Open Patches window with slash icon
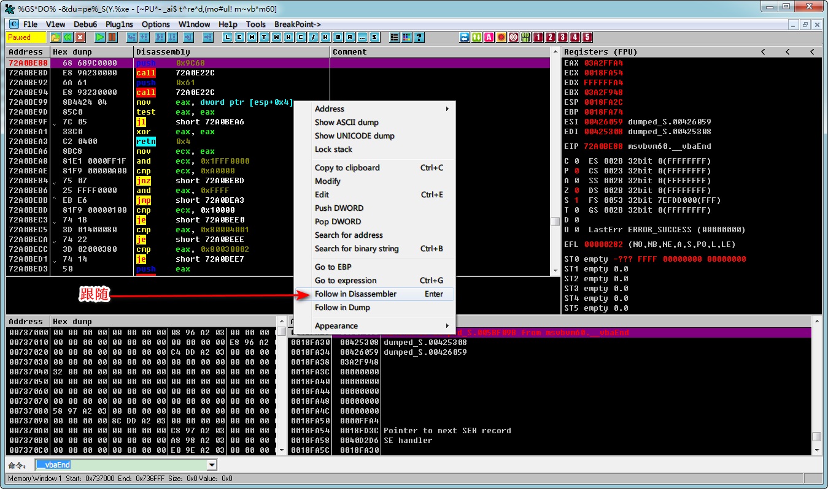The height and width of the screenshot is (489, 828). click(x=314, y=37)
